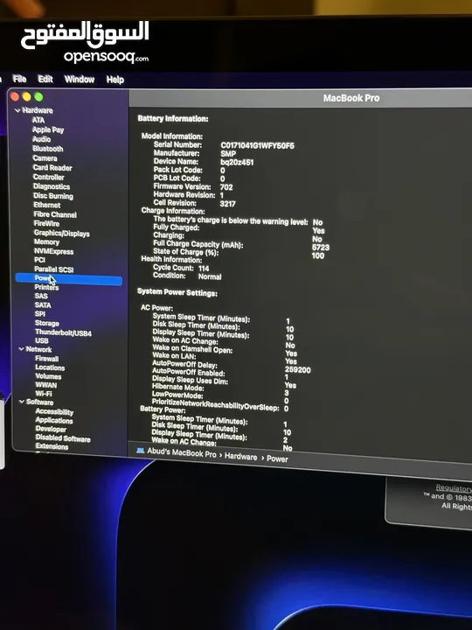Click the Hardware section label
This screenshot has width=472, height=630.
pyautogui.click(x=38, y=110)
